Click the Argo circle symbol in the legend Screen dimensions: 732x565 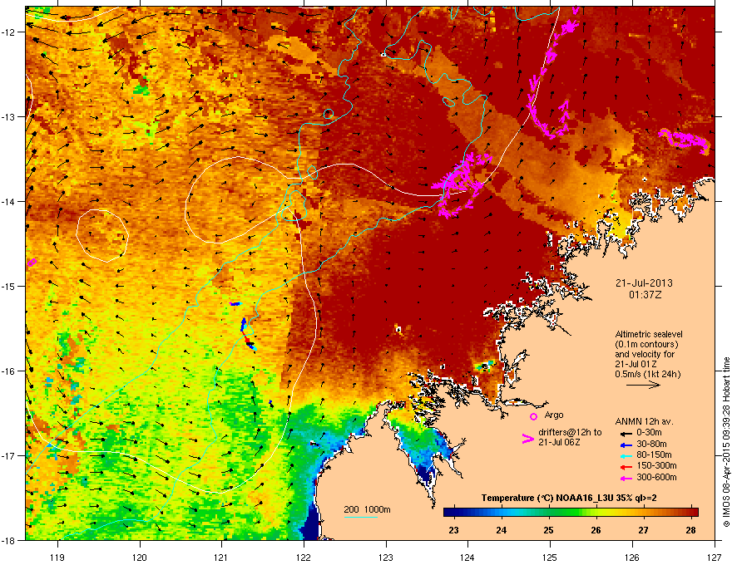(x=533, y=416)
